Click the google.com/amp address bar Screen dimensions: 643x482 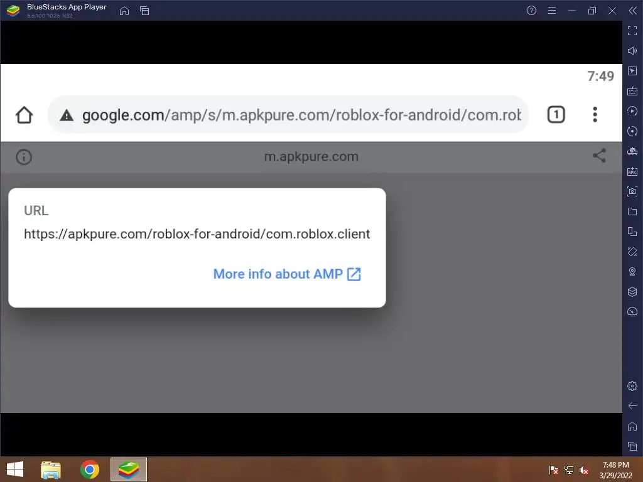(288, 115)
